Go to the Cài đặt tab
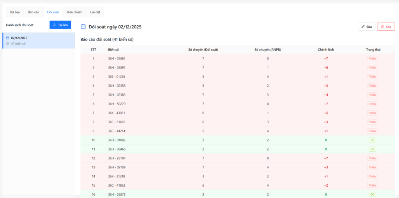 click(x=95, y=12)
